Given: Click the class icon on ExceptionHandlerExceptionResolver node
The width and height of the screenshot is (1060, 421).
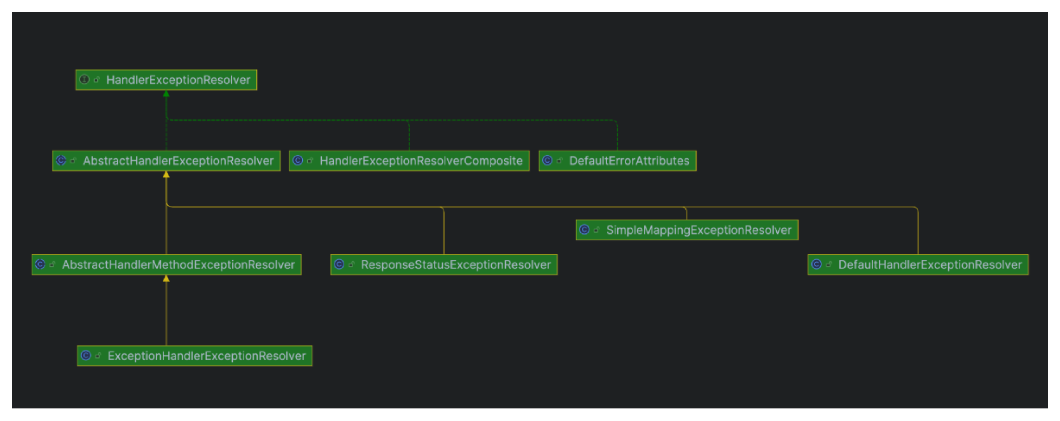Looking at the screenshot, I should point(86,355).
